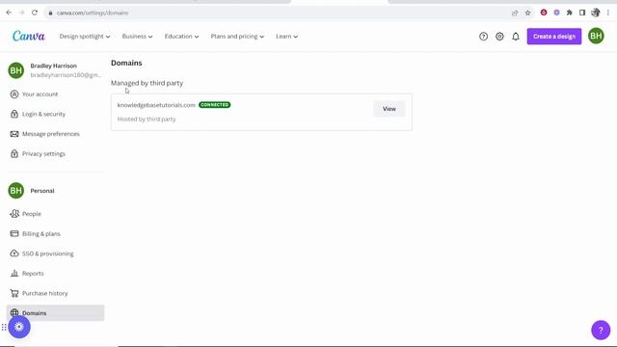Click the CONNECTED status badge

click(x=214, y=105)
